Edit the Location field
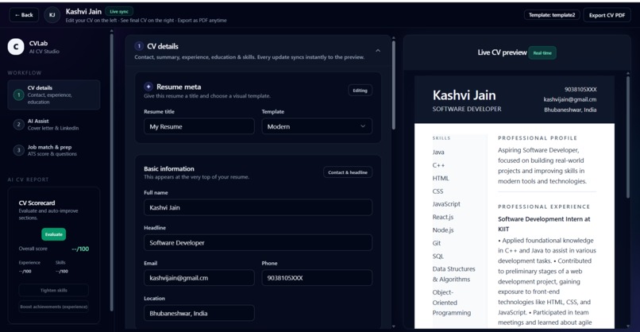This screenshot has height=332, width=640. [x=199, y=313]
